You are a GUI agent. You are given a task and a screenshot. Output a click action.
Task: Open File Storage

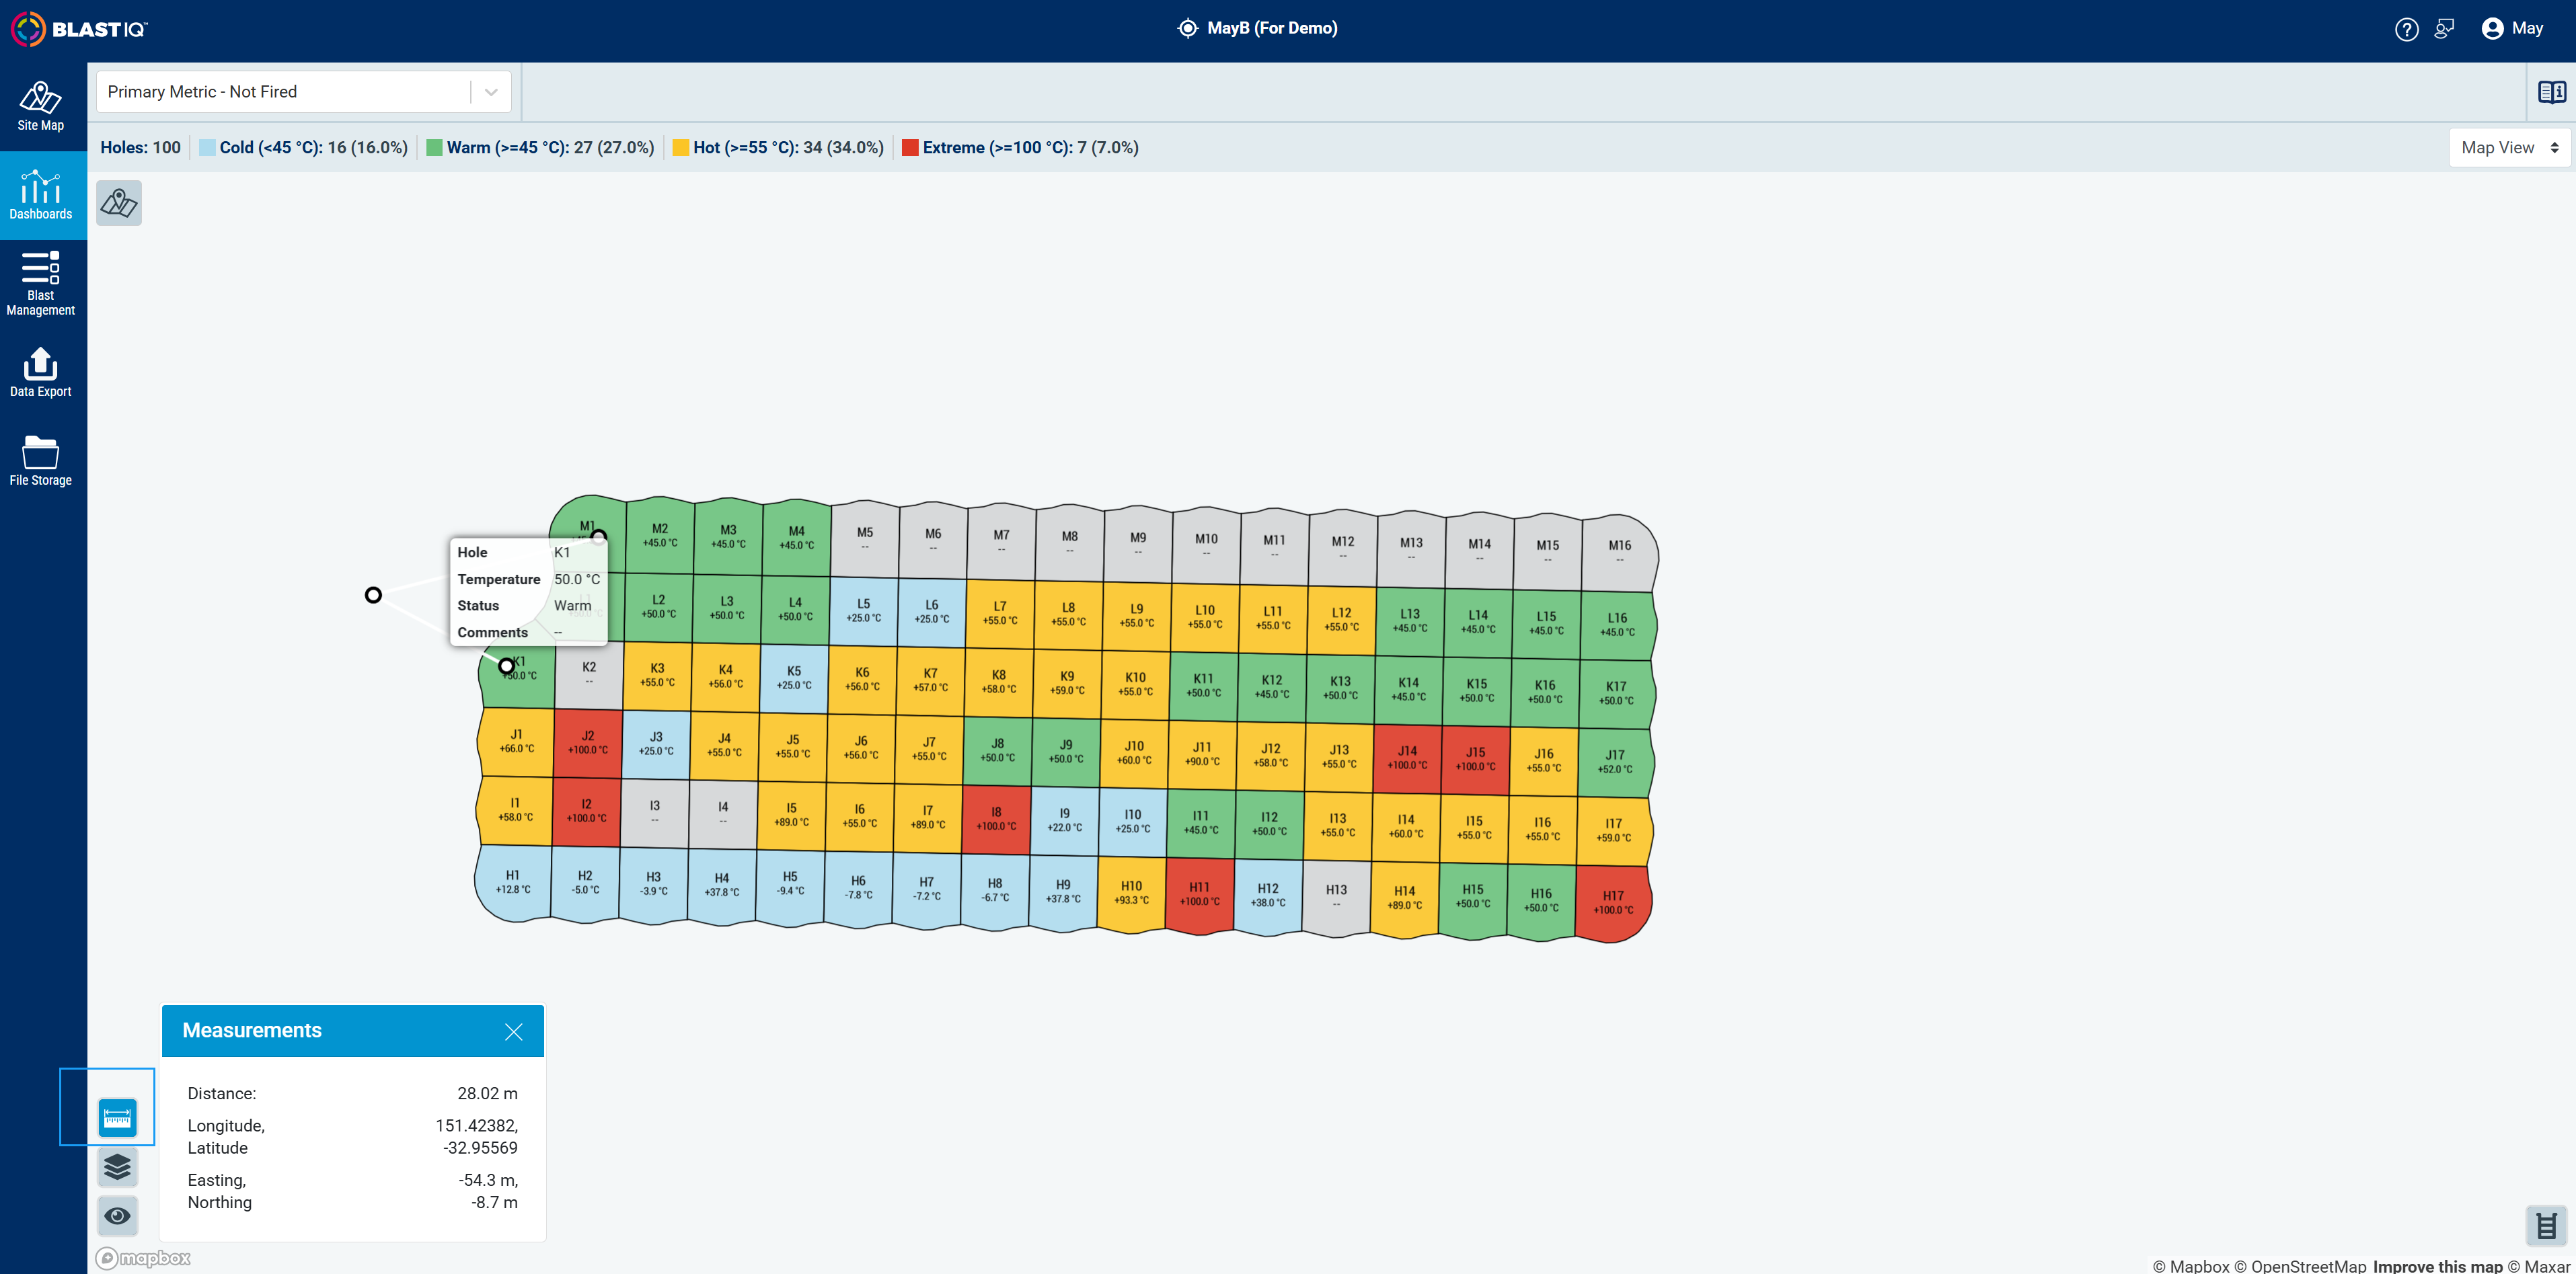pyautogui.click(x=41, y=461)
